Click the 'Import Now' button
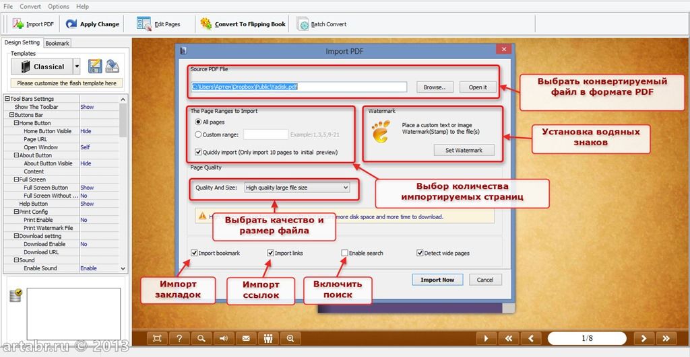 (x=437, y=280)
